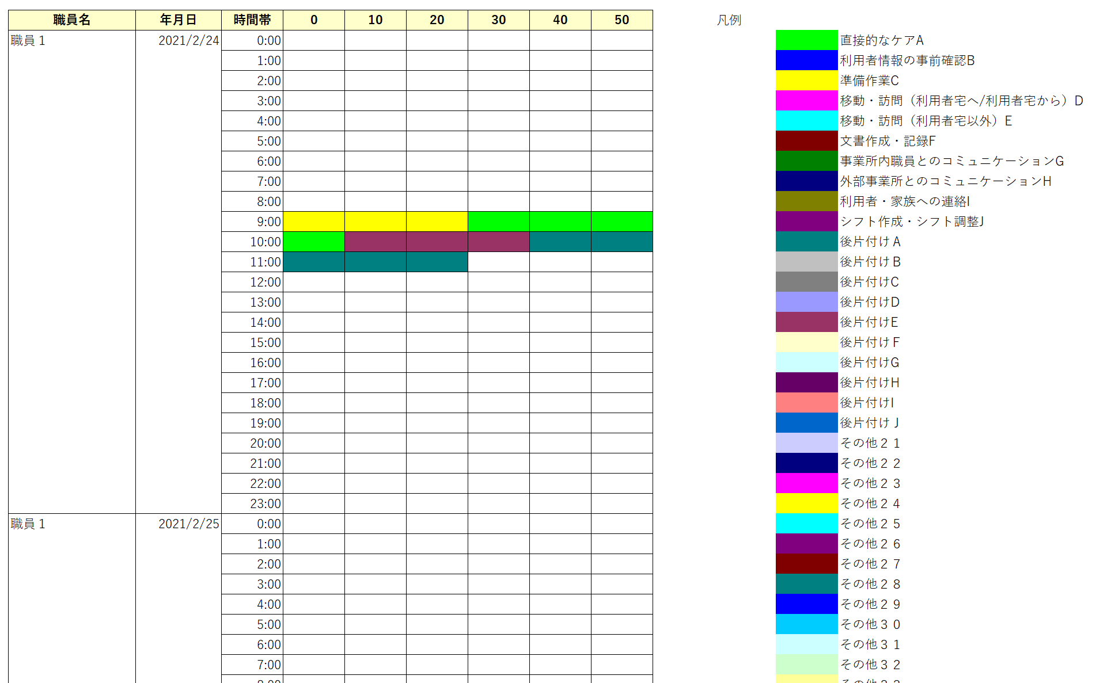Click the minute 50 column header
The image size is (1111, 683).
(x=622, y=20)
